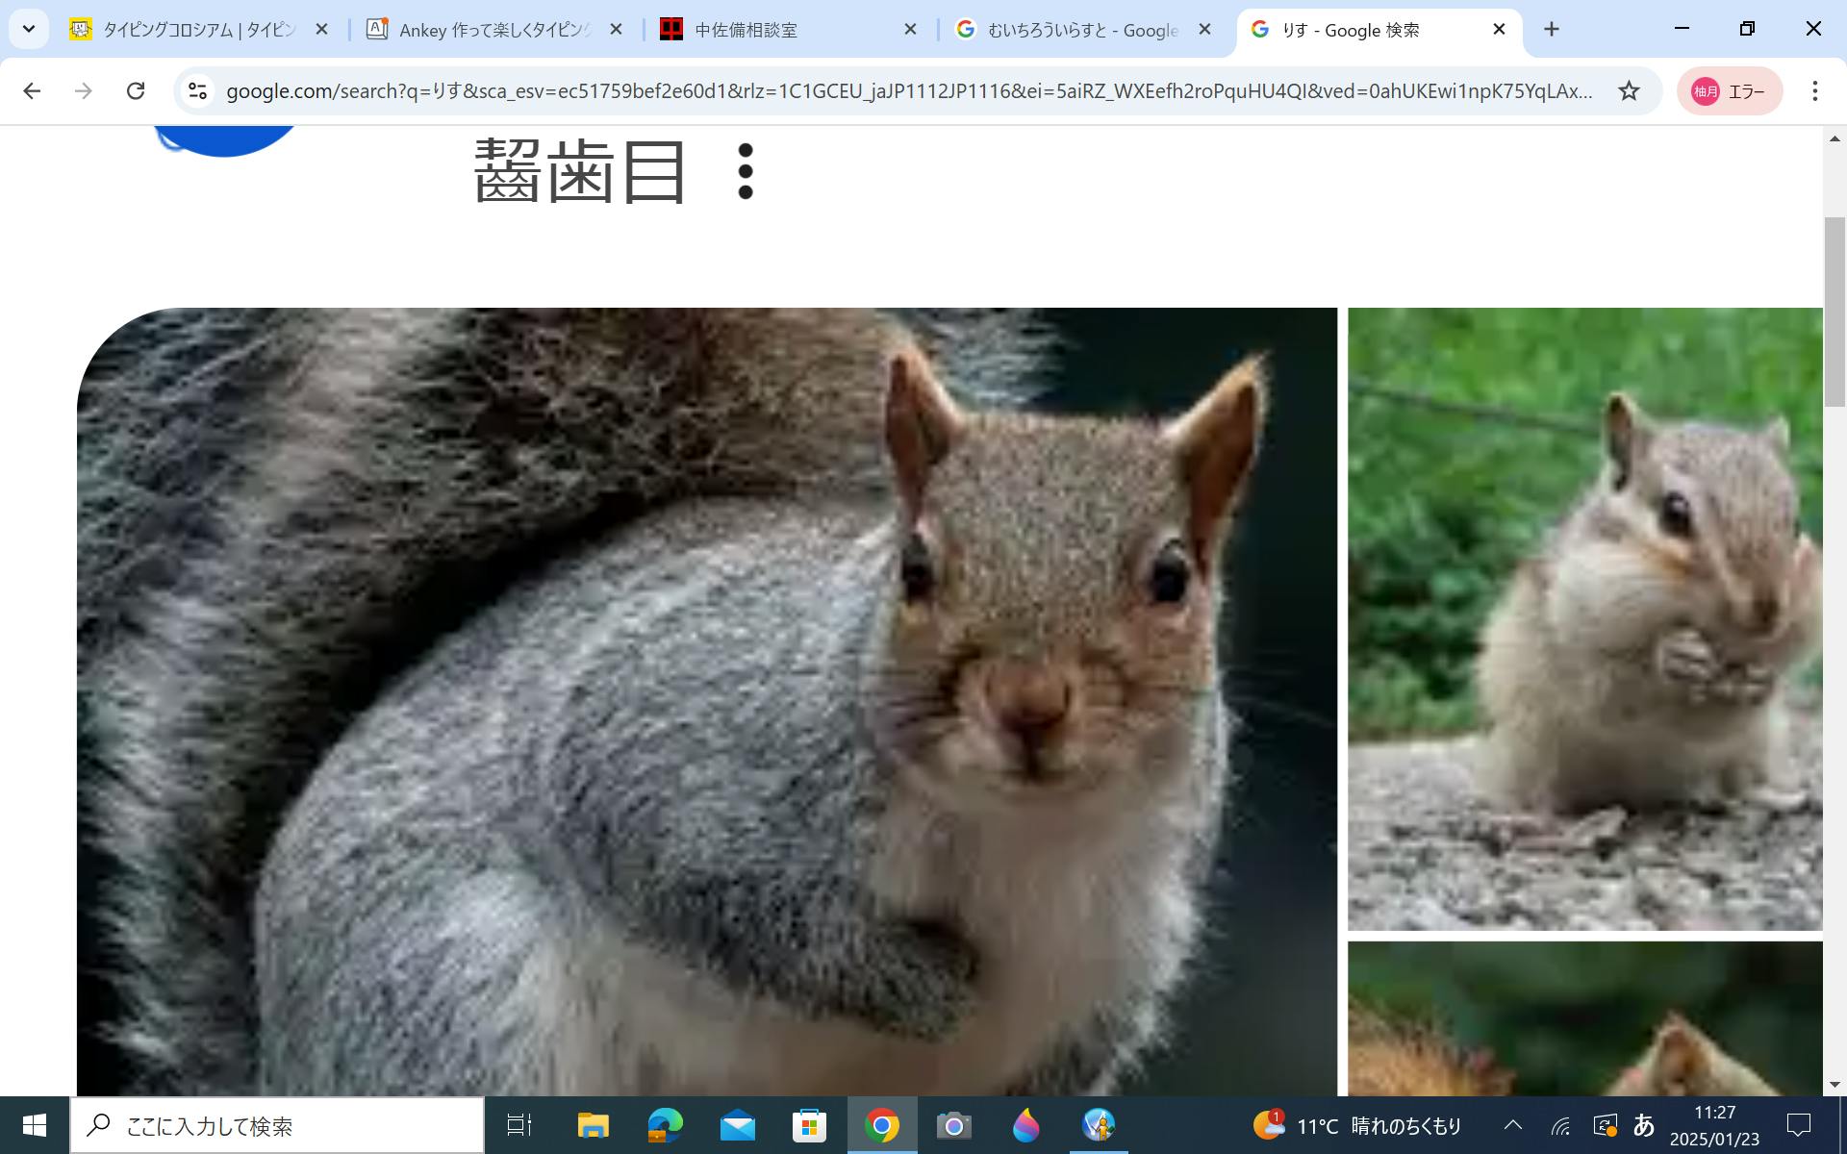Expand the tab search dropdown arrow

(x=29, y=30)
